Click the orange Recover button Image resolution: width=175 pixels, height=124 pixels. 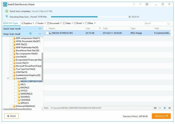[x=161, y=116]
